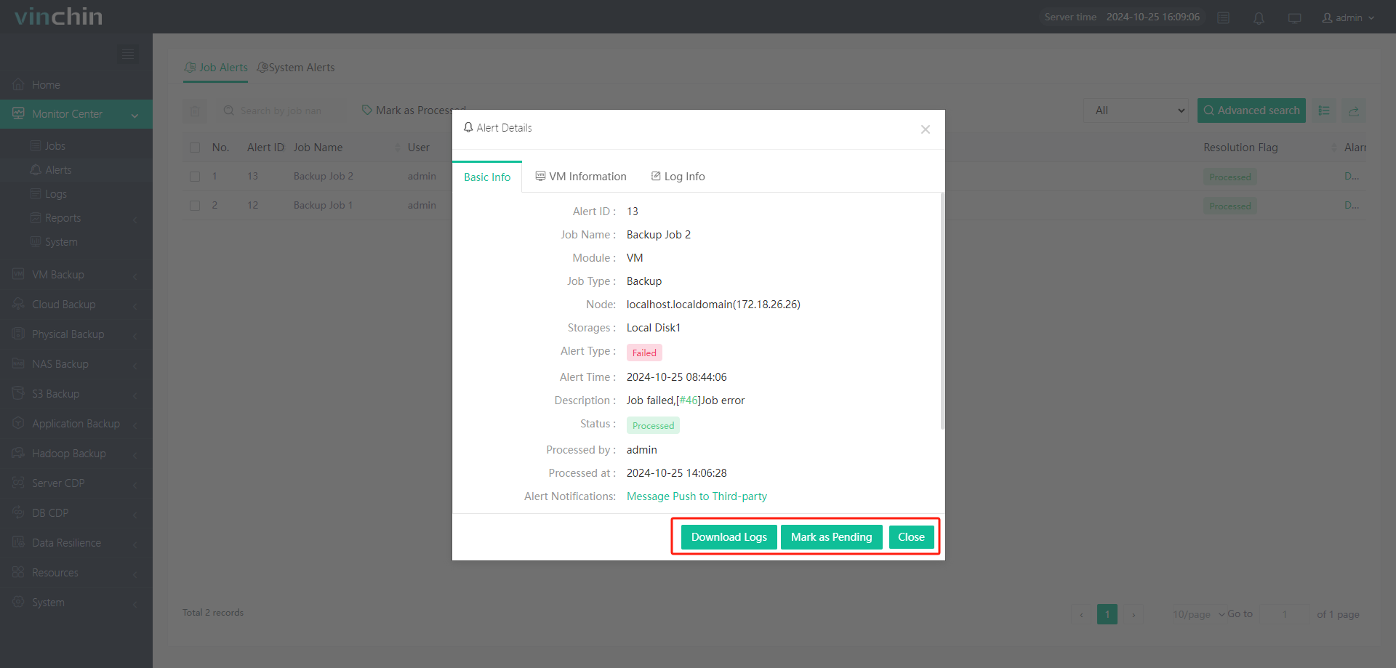Image resolution: width=1396 pixels, height=668 pixels.
Task: Click the Mark as Pending button
Action: click(831, 536)
